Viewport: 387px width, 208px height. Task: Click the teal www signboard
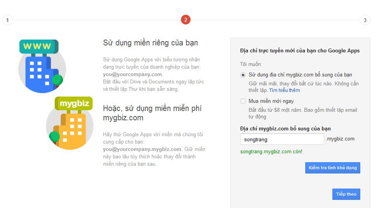click(x=38, y=46)
